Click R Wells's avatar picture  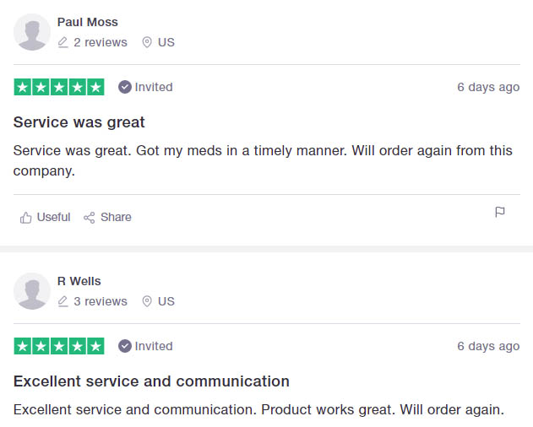[x=32, y=291]
